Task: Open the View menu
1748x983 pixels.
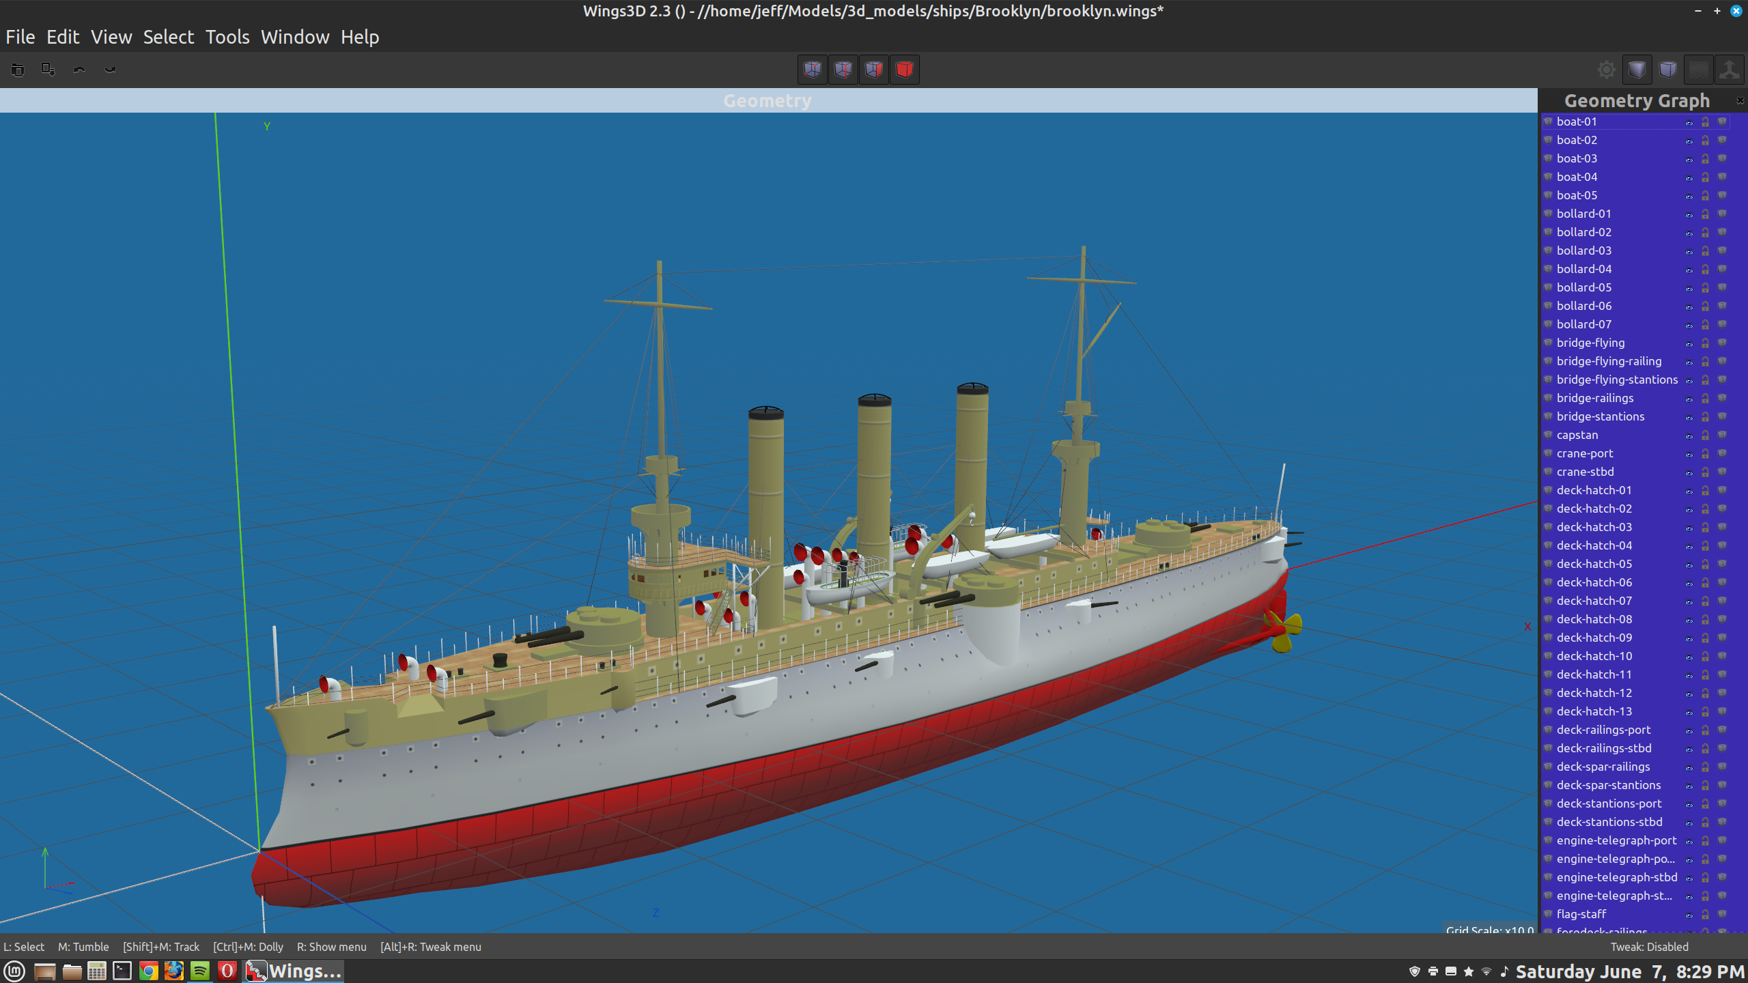Action: (x=111, y=37)
